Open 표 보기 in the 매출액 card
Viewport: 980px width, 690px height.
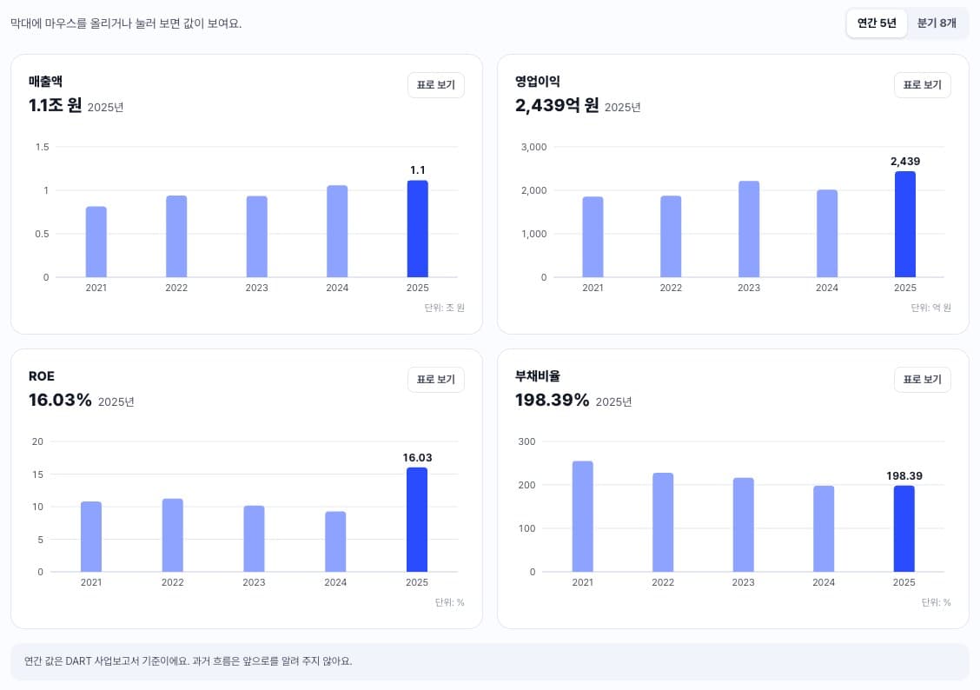pyautogui.click(x=435, y=84)
